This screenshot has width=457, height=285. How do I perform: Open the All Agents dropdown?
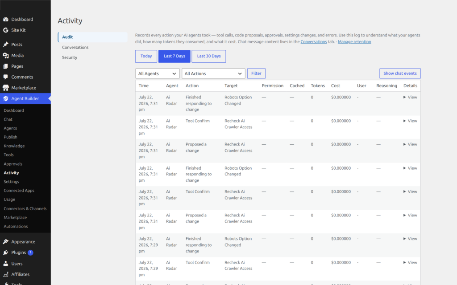(158, 73)
